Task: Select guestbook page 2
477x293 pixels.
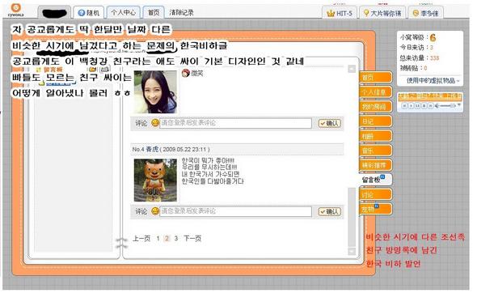Action: coord(167,239)
